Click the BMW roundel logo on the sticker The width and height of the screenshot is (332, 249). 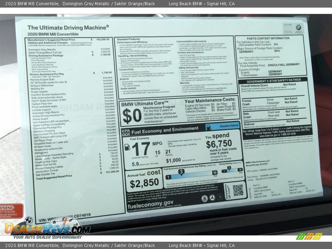point(298,27)
